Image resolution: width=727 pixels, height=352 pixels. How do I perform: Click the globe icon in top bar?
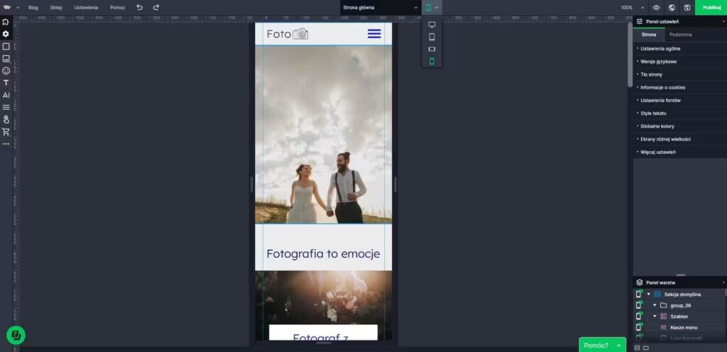672,7
